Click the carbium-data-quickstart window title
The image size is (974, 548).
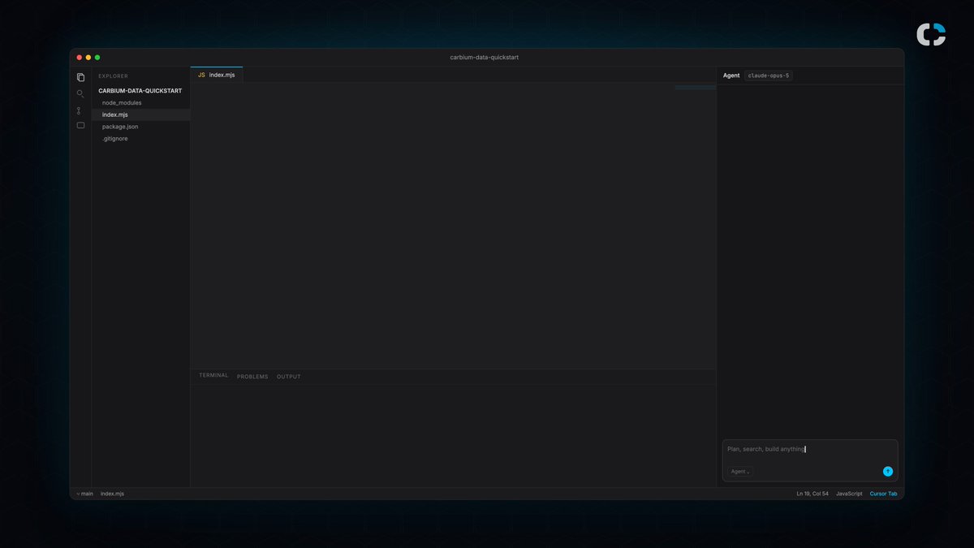tap(485, 58)
